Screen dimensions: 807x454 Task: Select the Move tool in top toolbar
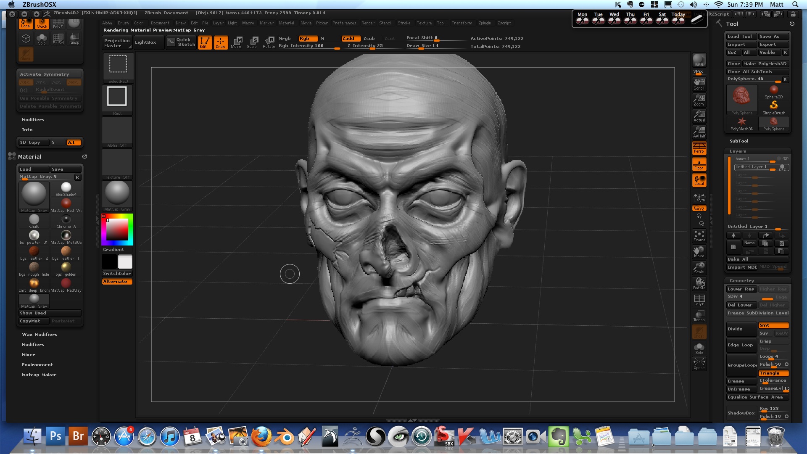click(236, 42)
